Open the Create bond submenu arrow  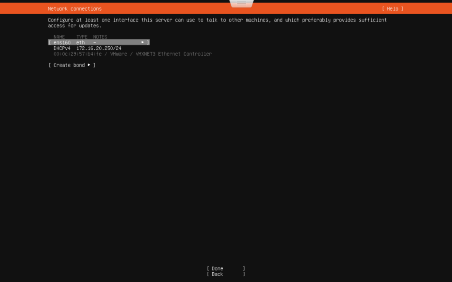coord(89,64)
